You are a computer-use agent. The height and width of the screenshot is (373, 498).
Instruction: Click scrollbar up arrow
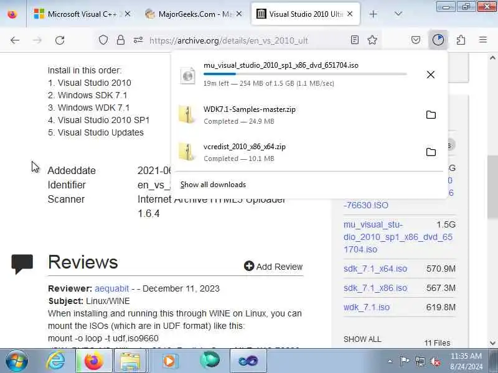point(492,58)
